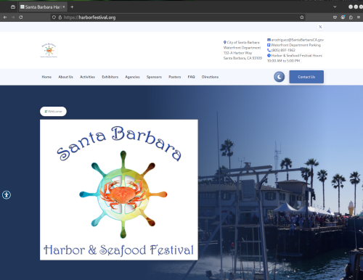Screen dimensions: 363x280
Task: Click the Contact Us button
Action: [306, 77]
